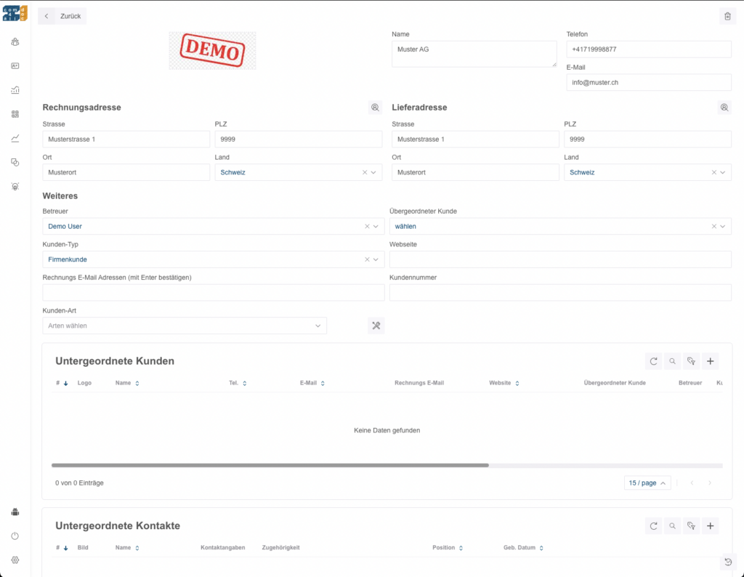Clear the Kunden-Typ Firmenkunde selection
This screenshot has height=577, width=744.
pos(367,259)
